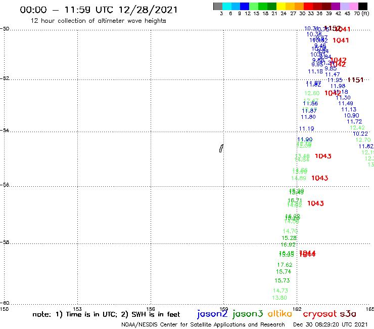Click the dark red "1151" s3a value

355,80
